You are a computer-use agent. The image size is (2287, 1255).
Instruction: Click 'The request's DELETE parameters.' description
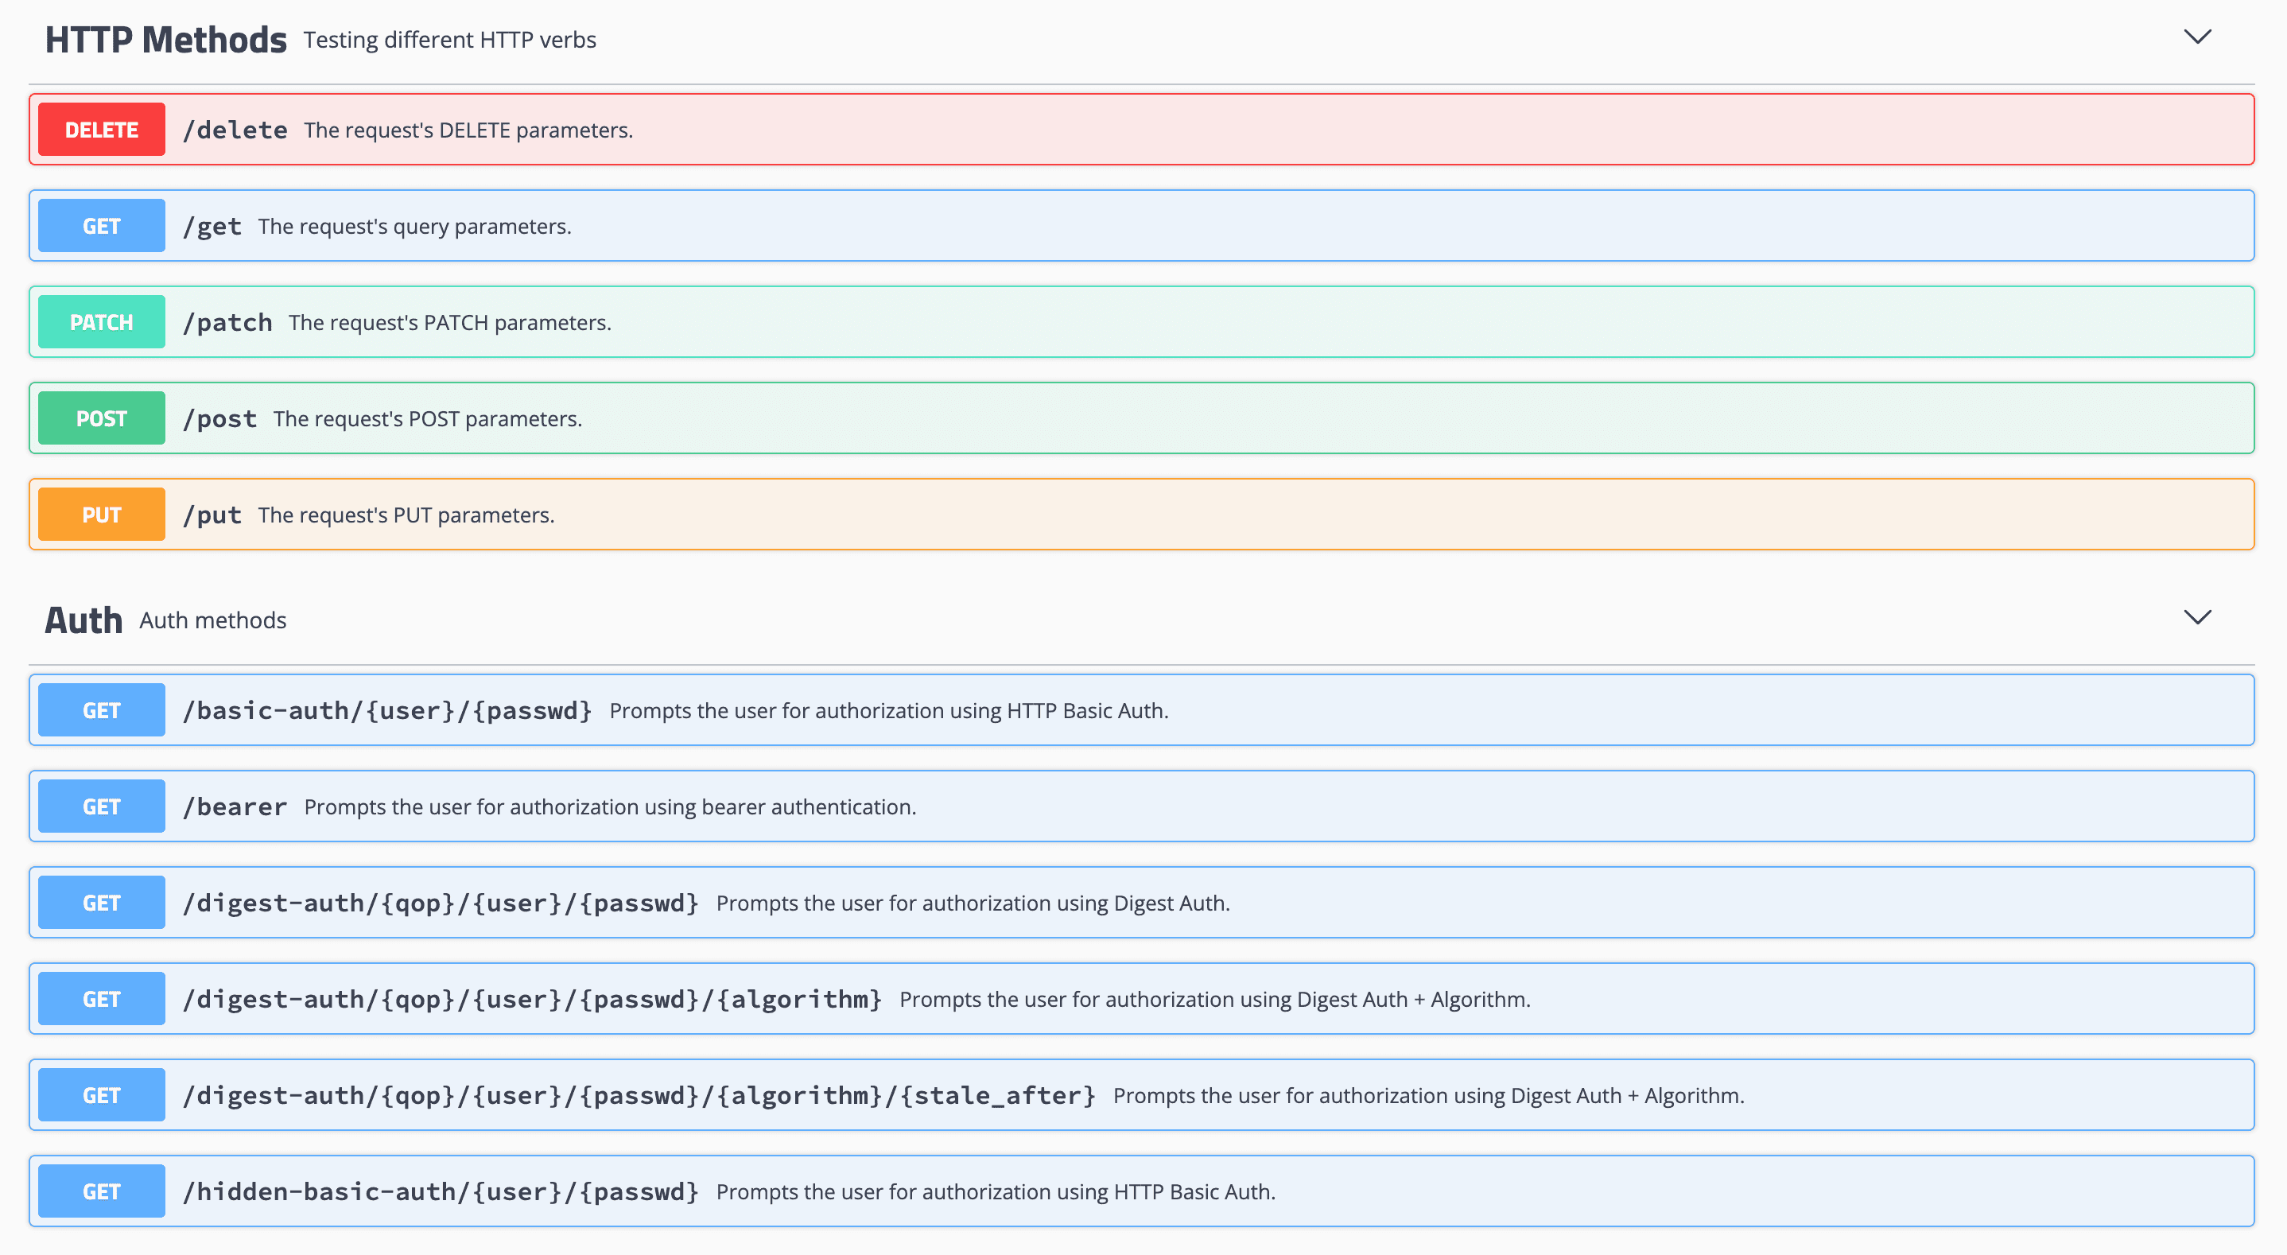pyautogui.click(x=468, y=130)
